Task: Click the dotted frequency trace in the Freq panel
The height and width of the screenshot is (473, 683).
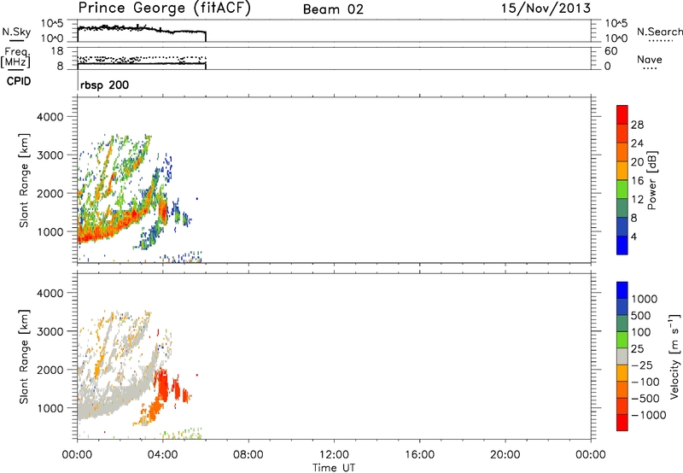Action: pos(142,58)
